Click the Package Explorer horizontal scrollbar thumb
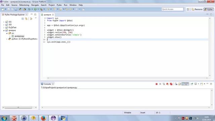 click(18, 108)
